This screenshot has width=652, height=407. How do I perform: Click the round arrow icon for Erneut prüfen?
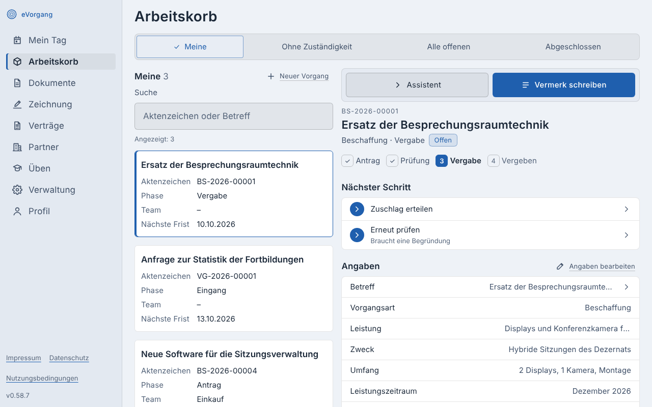[357, 235]
